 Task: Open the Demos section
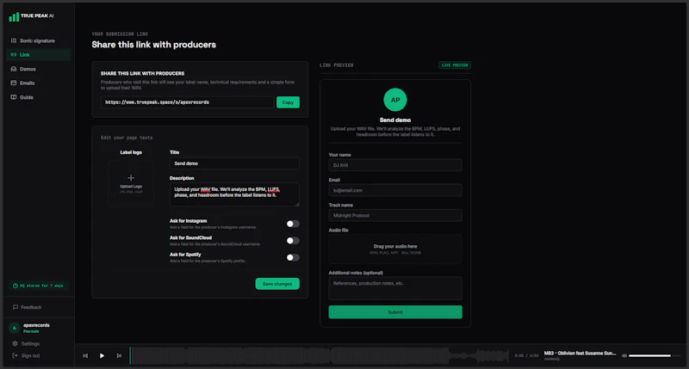[x=39, y=69]
